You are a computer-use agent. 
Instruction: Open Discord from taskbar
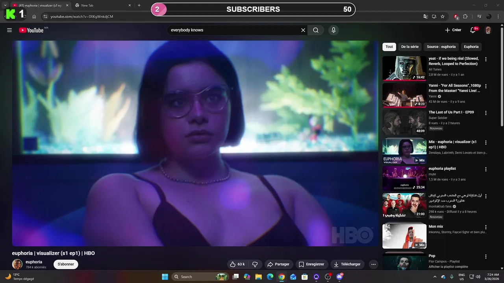(339, 277)
